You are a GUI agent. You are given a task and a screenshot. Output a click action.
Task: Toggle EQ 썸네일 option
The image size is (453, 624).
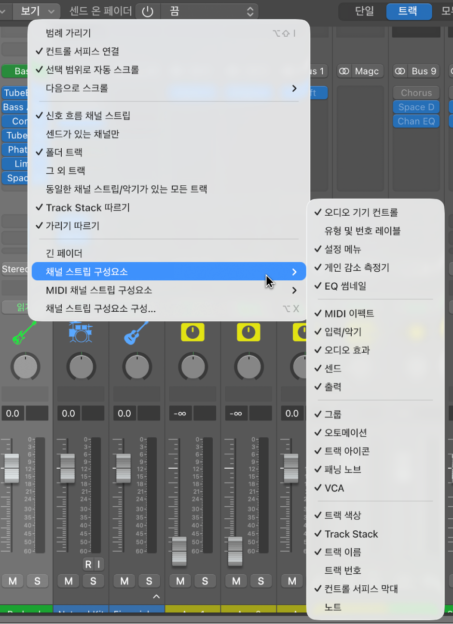tap(375, 286)
